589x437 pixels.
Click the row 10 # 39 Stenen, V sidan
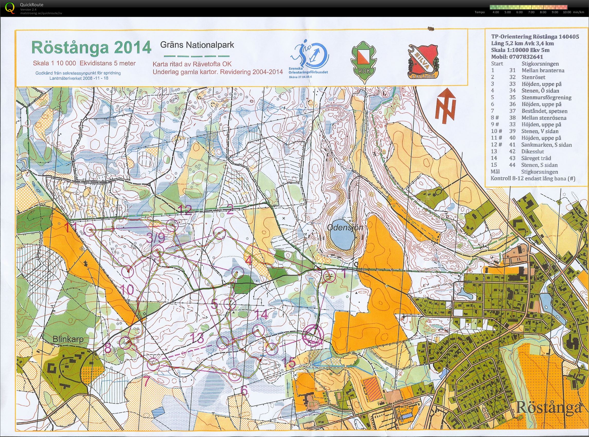click(x=524, y=131)
